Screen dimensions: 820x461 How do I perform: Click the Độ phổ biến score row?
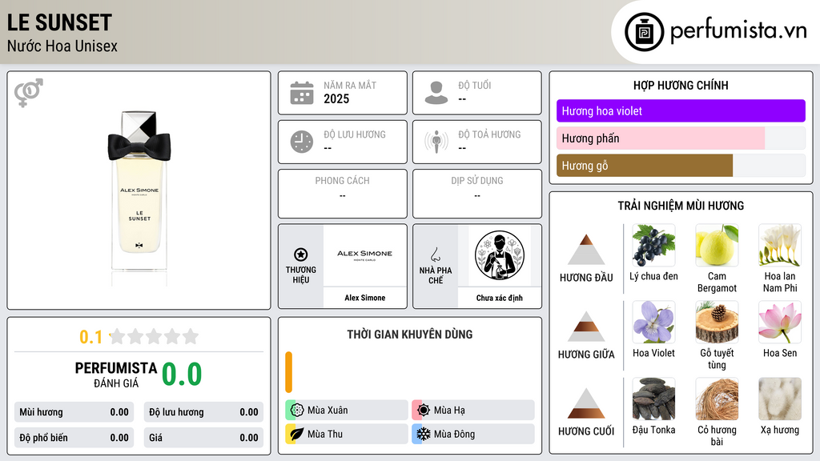(x=74, y=438)
